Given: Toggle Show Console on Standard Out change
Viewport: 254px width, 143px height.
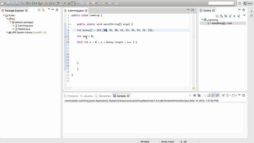Looking at the screenshot, I should (x=213, y=95).
